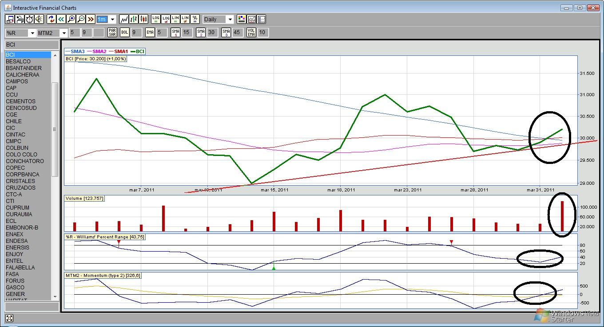
Task: Click the BCI symbol search field
Action: 32,45
